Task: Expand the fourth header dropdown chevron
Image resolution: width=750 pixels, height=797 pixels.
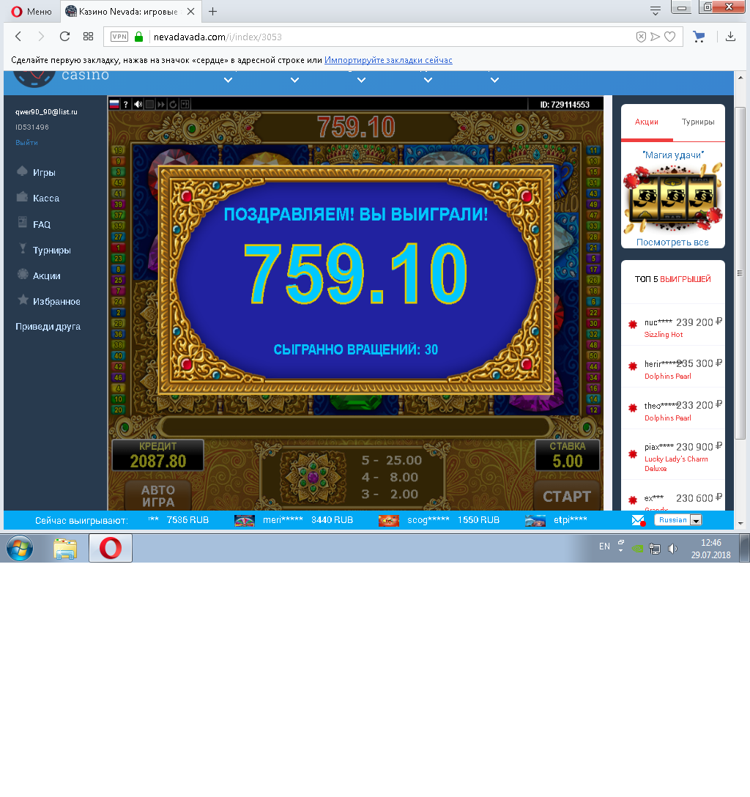Action: 428,80
